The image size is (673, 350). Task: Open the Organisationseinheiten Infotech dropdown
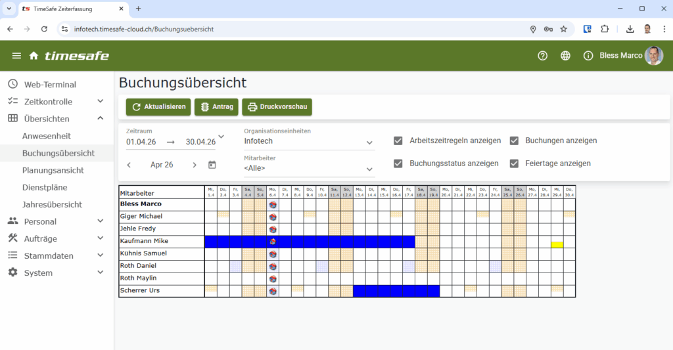point(309,142)
